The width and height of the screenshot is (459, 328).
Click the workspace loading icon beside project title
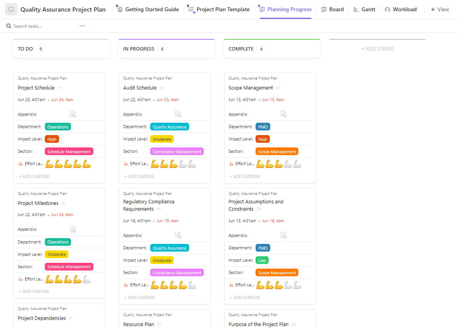click(11, 10)
